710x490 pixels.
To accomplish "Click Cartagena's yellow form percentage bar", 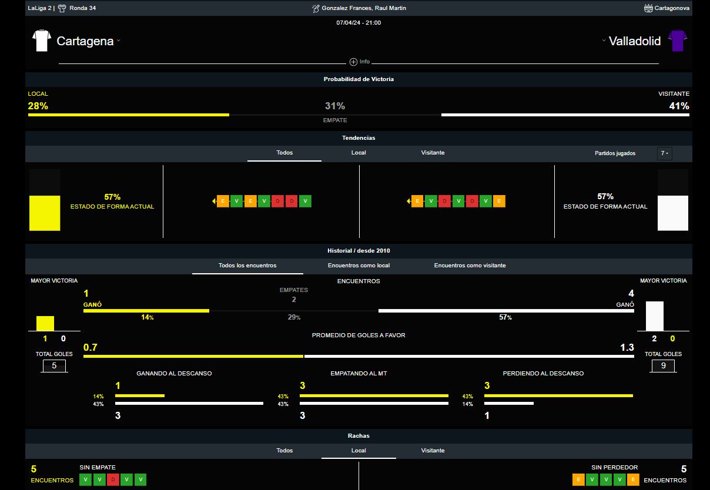I will (x=45, y=213).
